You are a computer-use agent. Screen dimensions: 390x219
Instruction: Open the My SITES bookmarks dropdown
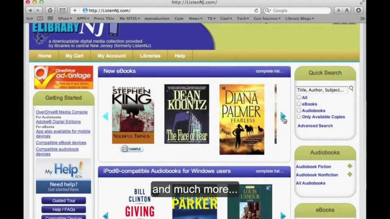click(x=129, y=19)
